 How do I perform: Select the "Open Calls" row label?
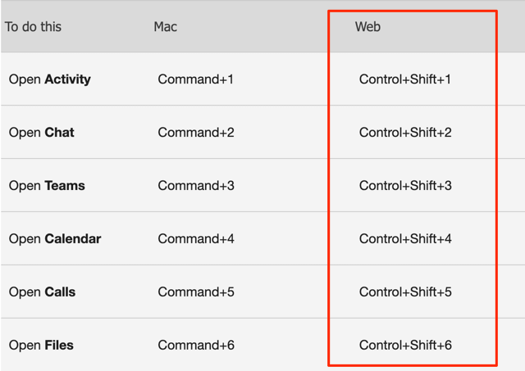coord(42,292)
